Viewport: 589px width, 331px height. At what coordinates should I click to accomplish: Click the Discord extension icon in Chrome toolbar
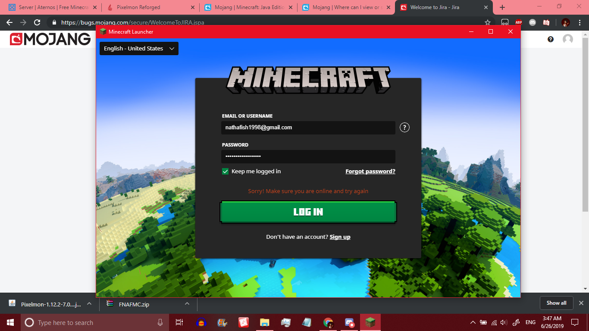[x=533, y=22]
